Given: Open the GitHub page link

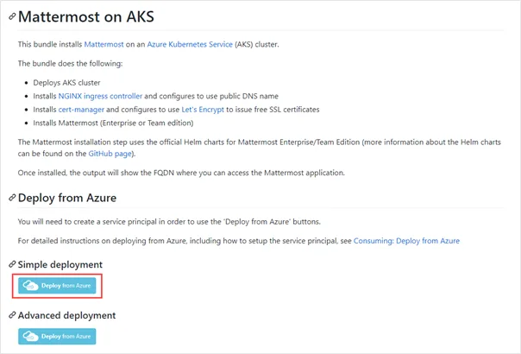Looking at the screenshot, I should click(110, 154).
